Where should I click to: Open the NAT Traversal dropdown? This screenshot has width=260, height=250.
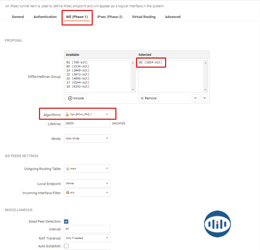click(x=107, y=238)
